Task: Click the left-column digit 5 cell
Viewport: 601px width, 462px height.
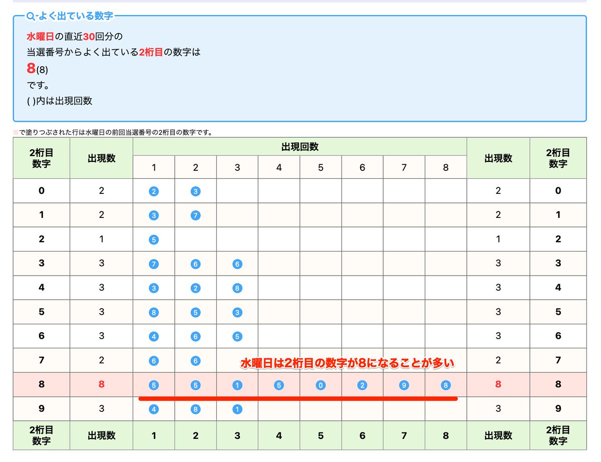Action: [42, 312]
